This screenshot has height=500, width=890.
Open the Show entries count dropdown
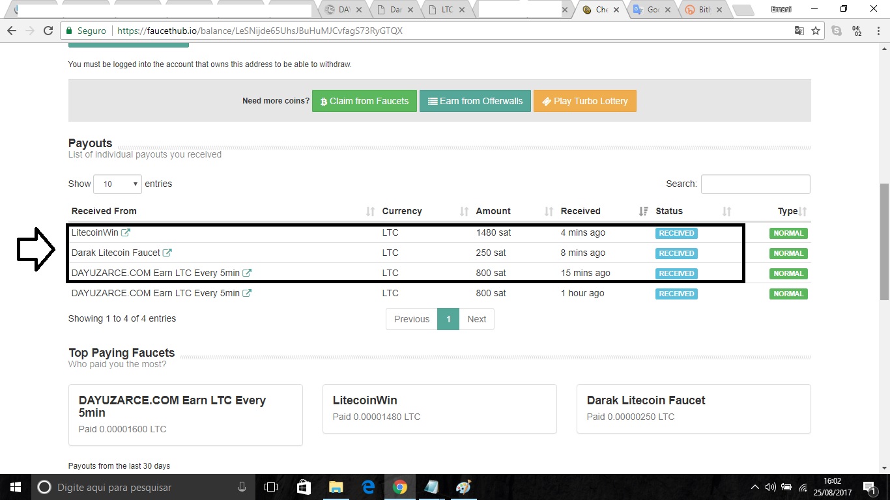point(117,184)
